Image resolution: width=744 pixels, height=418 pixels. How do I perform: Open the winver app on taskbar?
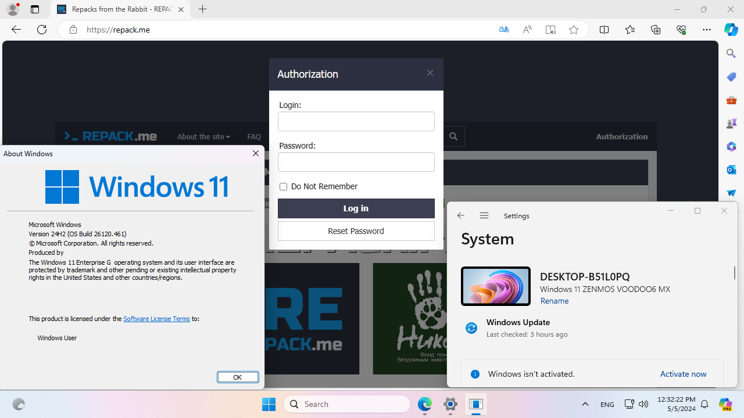[x=476, y=404]
